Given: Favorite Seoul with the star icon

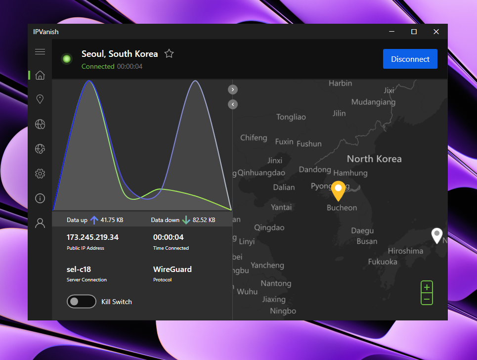Looking at the screenshot, I should coord(169,54).
